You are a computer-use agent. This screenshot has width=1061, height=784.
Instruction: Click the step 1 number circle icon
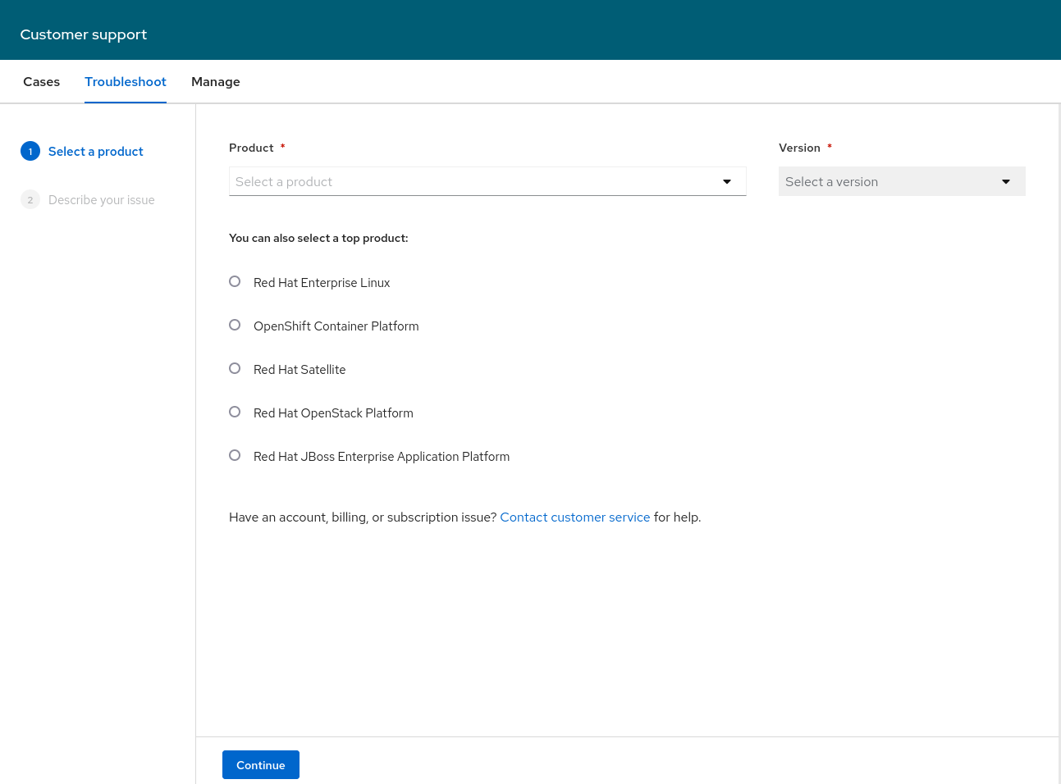30,152
